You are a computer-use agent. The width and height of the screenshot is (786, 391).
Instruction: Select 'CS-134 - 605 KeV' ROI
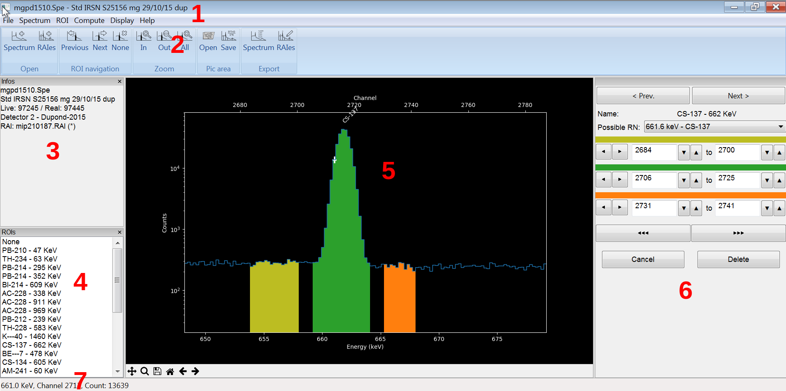tap(57, 362)
